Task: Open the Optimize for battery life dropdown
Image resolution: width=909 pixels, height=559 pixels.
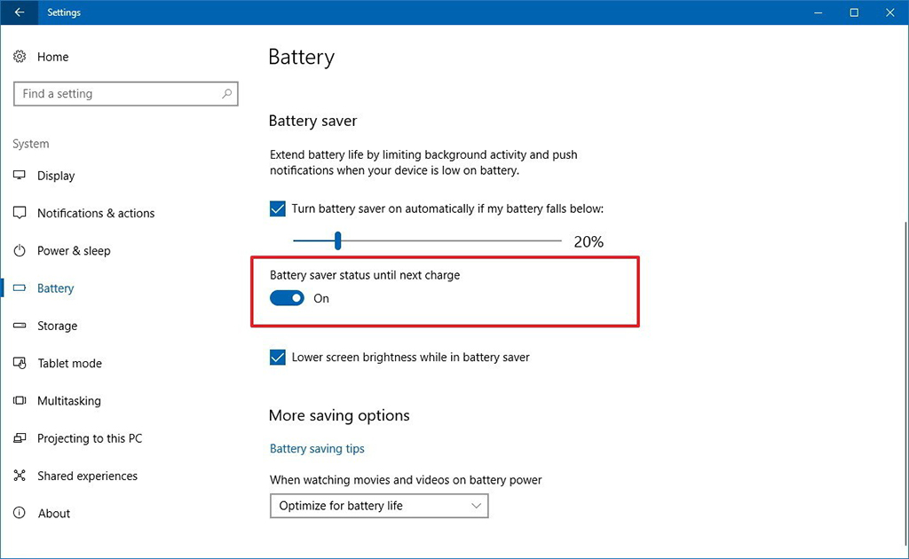Action: 379,506
